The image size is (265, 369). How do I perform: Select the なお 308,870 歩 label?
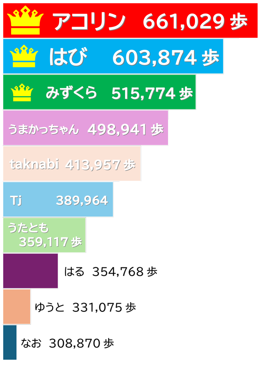(67, 343)
